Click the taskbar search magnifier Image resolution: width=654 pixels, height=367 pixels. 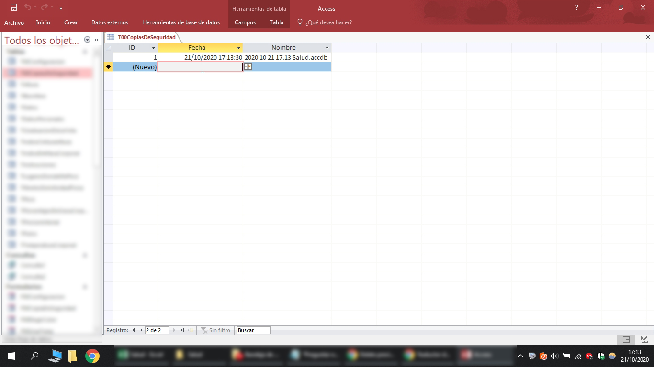pos(34,356)
